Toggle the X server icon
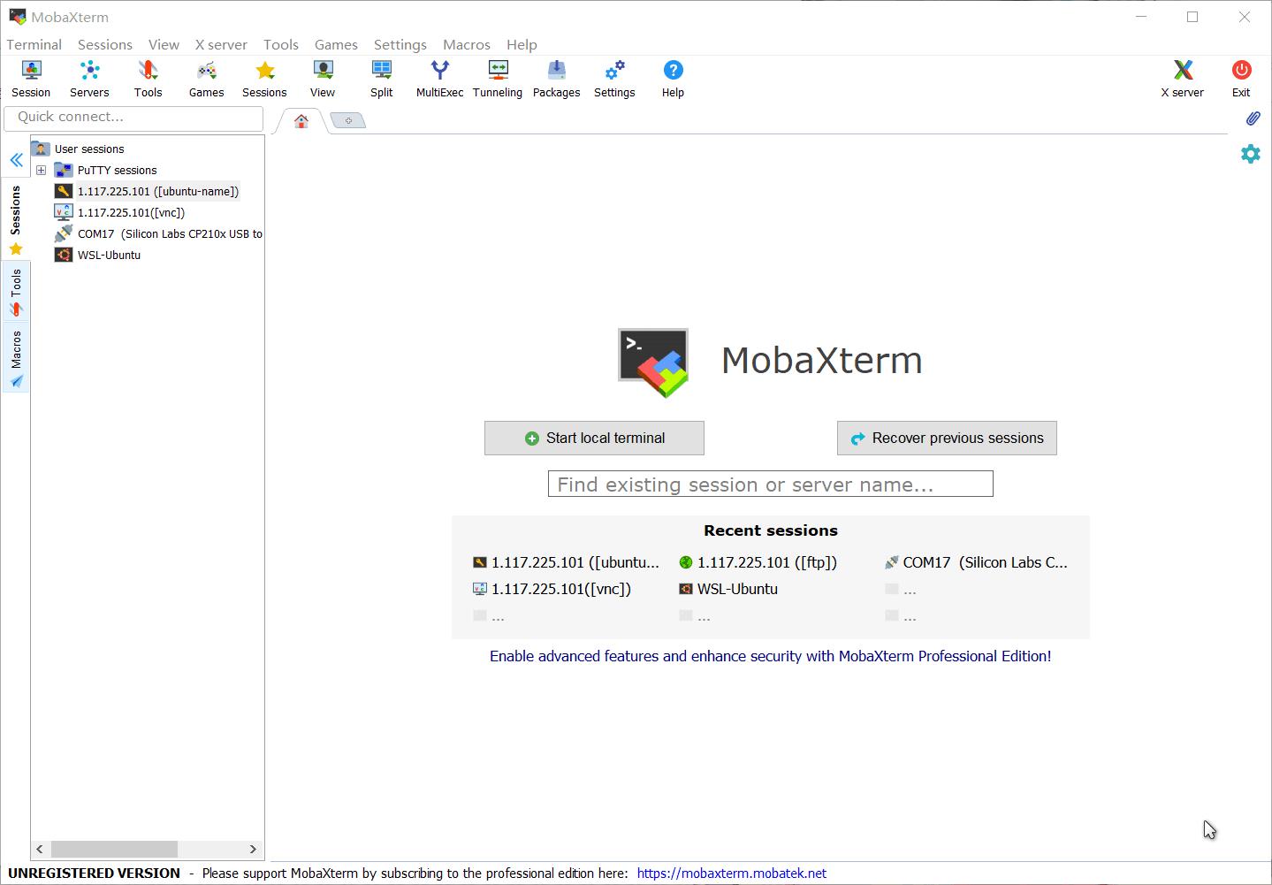This screenshot has height=885, width=1272. (x=1182, y=79)
